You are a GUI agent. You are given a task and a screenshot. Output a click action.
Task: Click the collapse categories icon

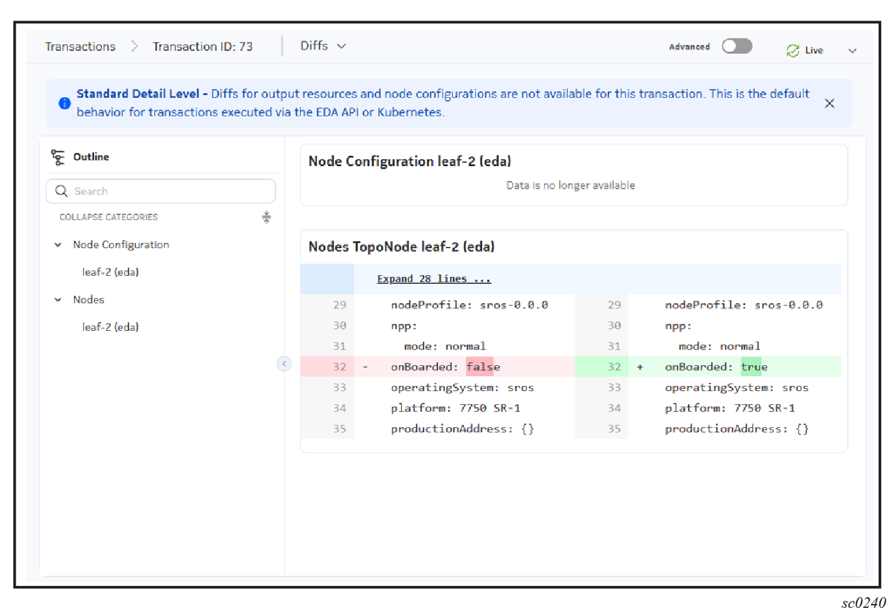pos(266,217)
